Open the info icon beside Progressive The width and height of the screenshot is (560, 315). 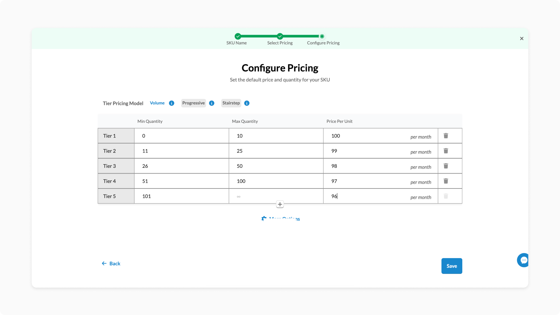click(x=212, y=103)
